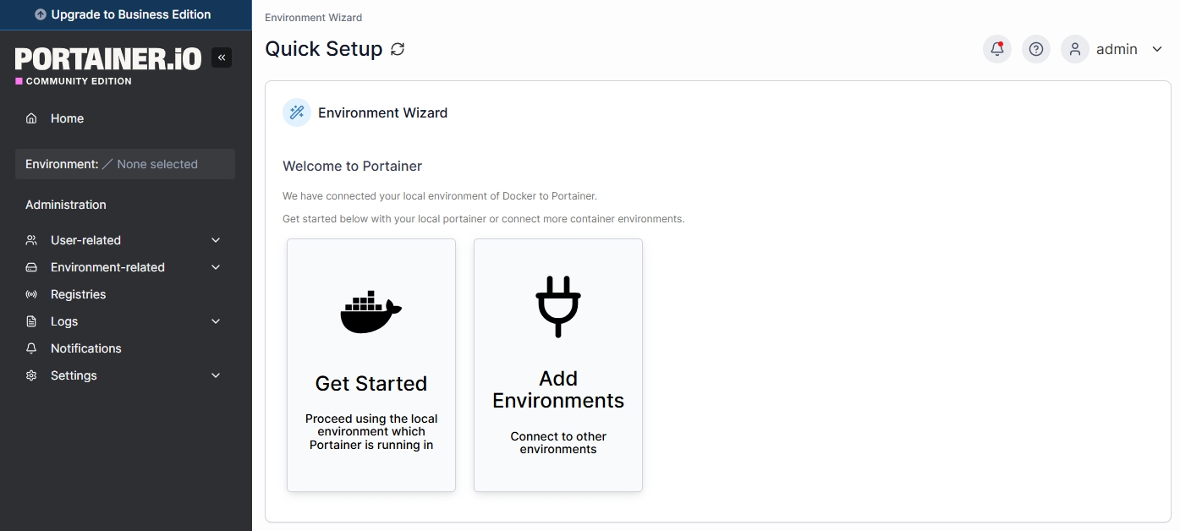Click the admin user avatar icon

(1075, 49)
